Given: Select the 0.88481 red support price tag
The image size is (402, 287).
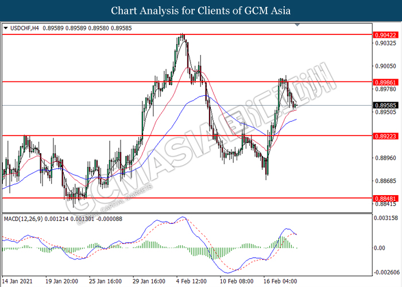Looking at the screenshot, I should pyautogui.click(x=385, y=198).
